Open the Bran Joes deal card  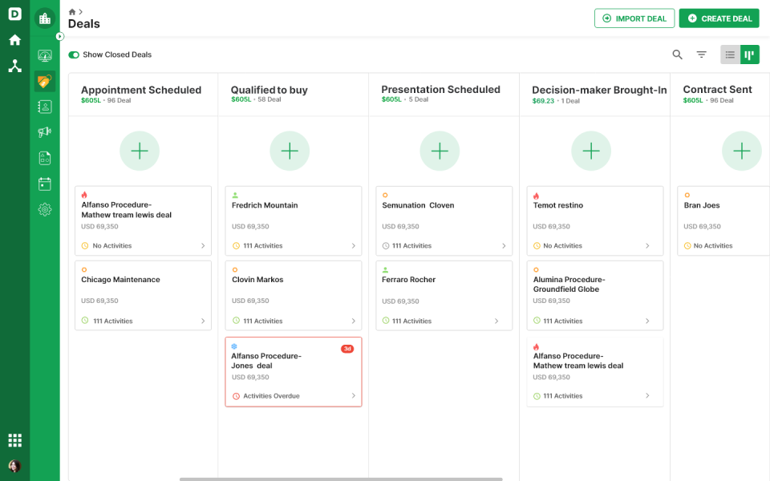click(723, 221)
